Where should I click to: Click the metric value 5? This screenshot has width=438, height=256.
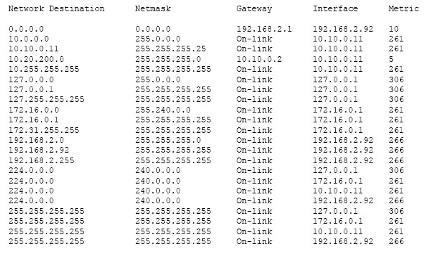click(x=391, y=59)
